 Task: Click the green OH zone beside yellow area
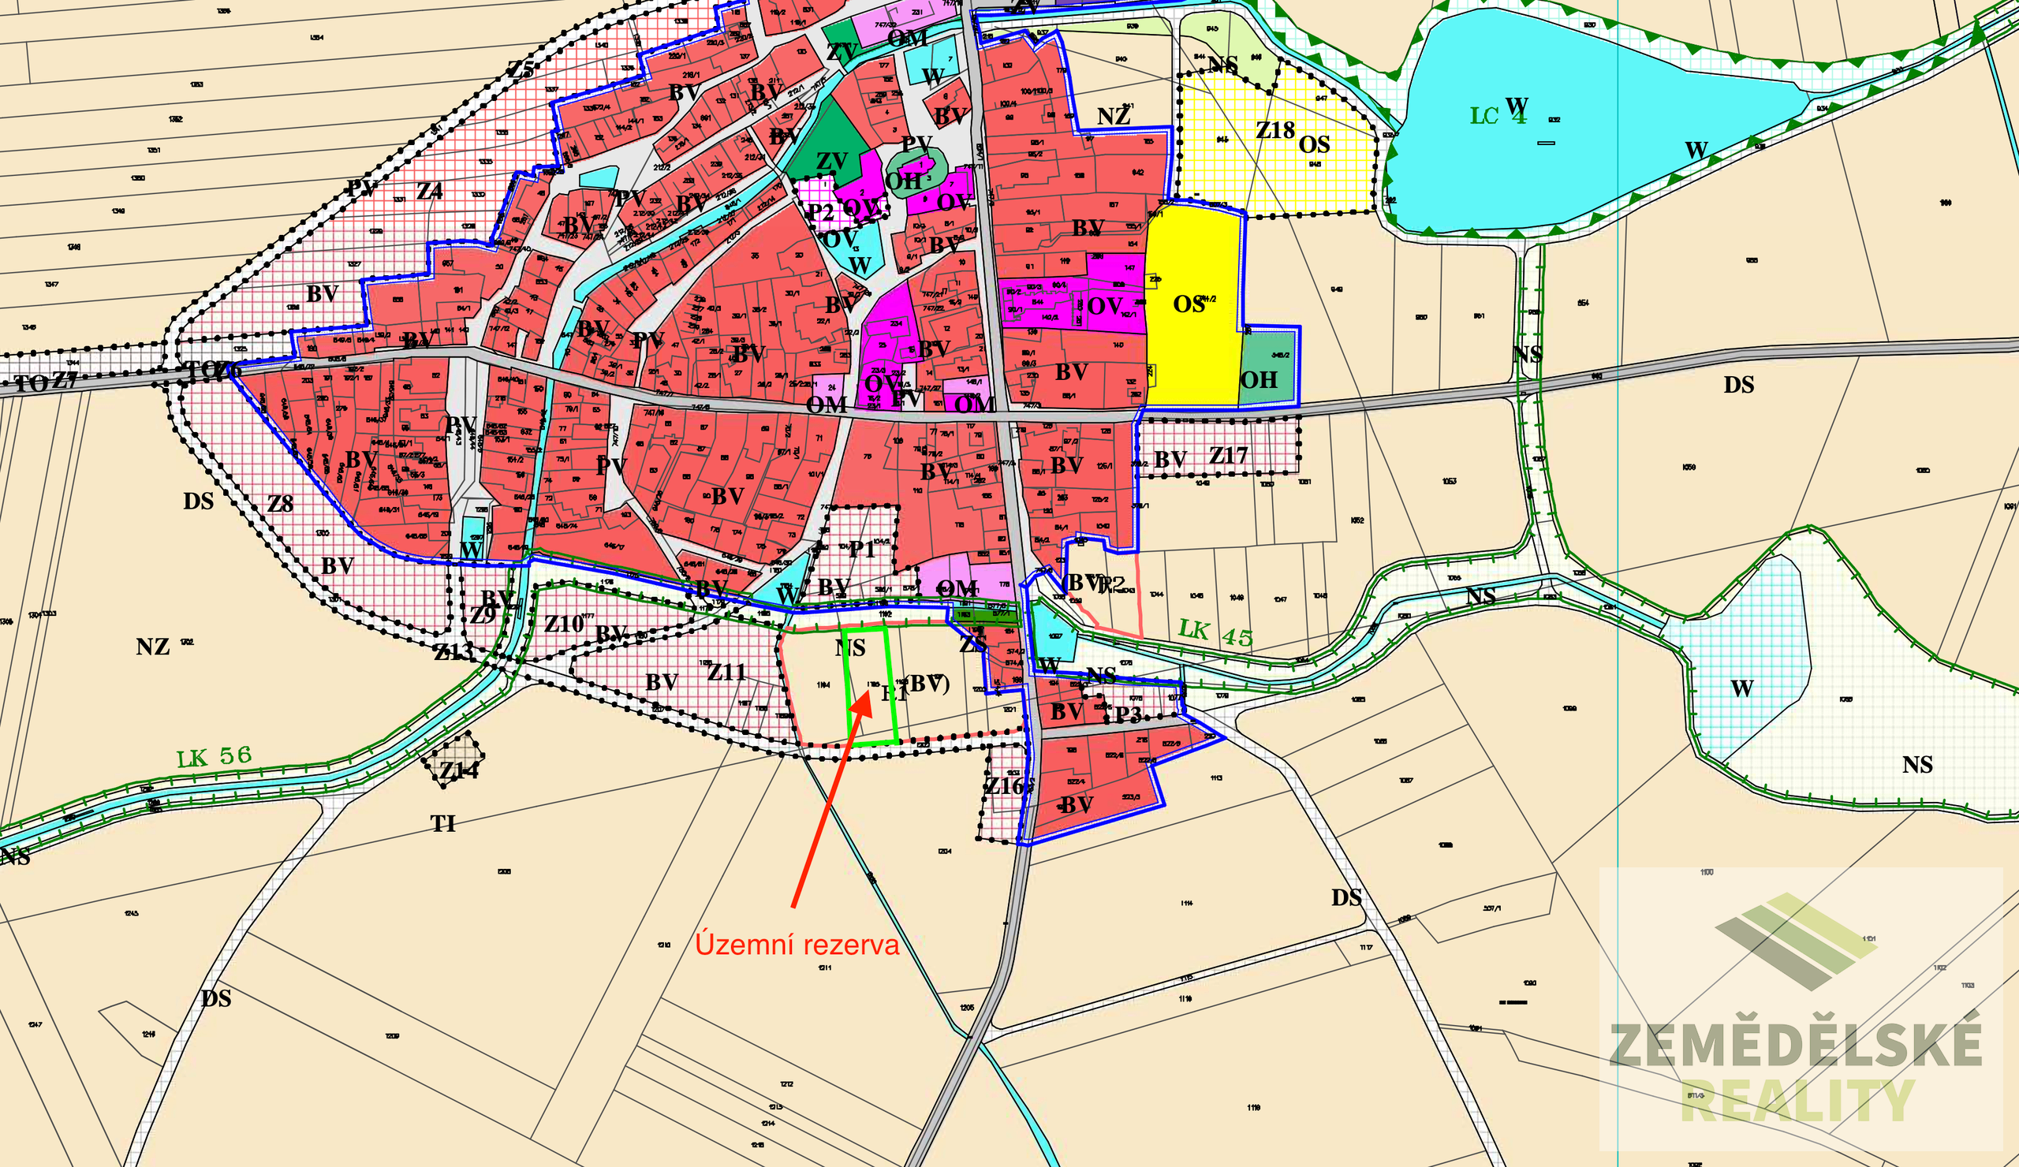pos(1267,370)
